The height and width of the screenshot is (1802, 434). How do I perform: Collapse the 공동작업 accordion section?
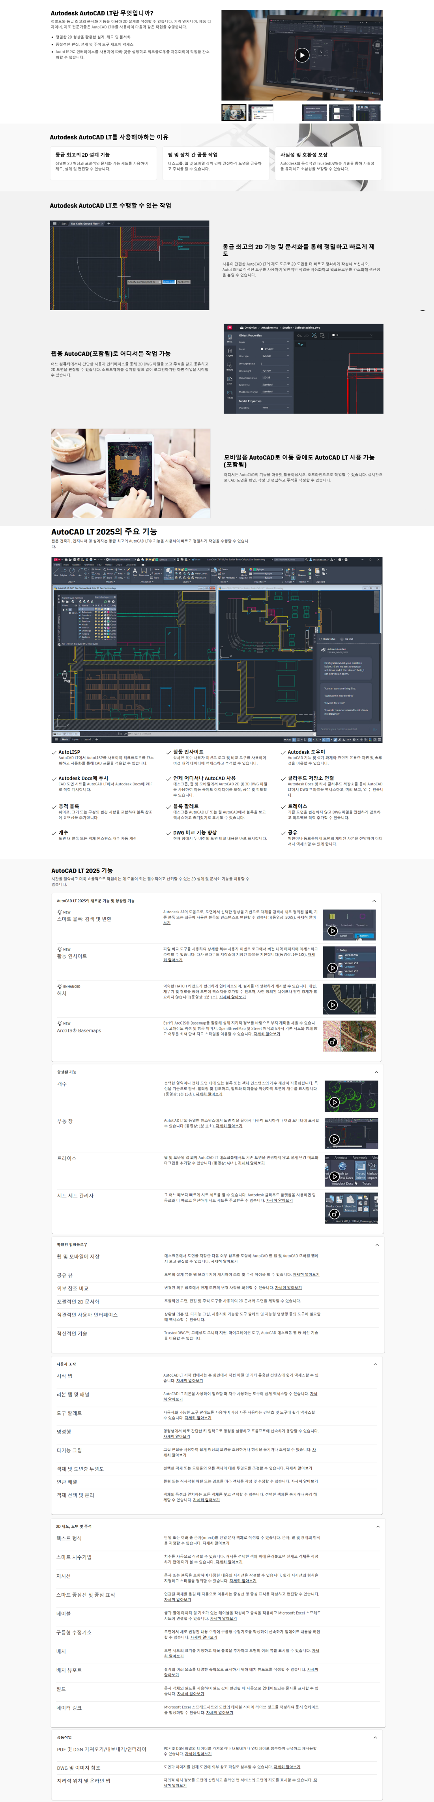click(x=375, y=1737)
